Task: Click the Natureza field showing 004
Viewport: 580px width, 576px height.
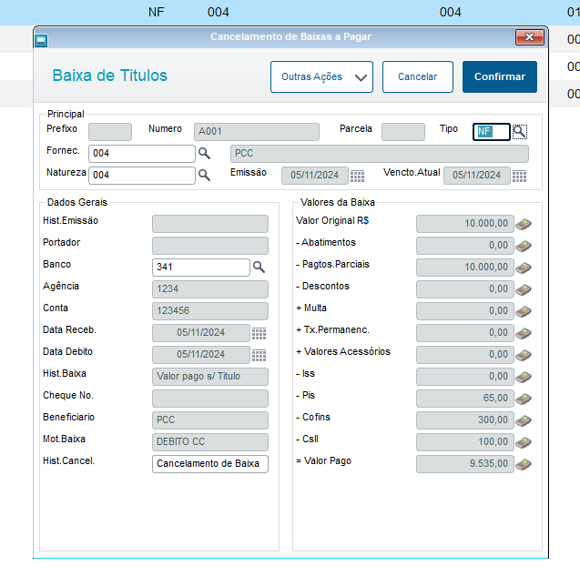Action: point(142,176)
